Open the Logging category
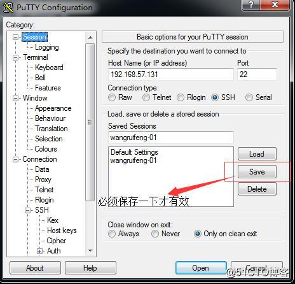The height and width of the screenshot is (284, 295). pos(47,47)
